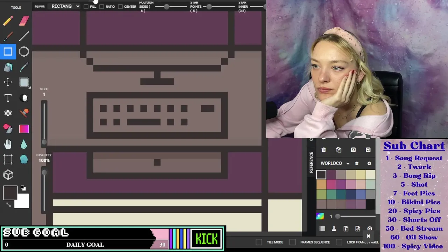Select the Blur droplet tool
This screenshot has width=448, height=252.
click(24, 144)
